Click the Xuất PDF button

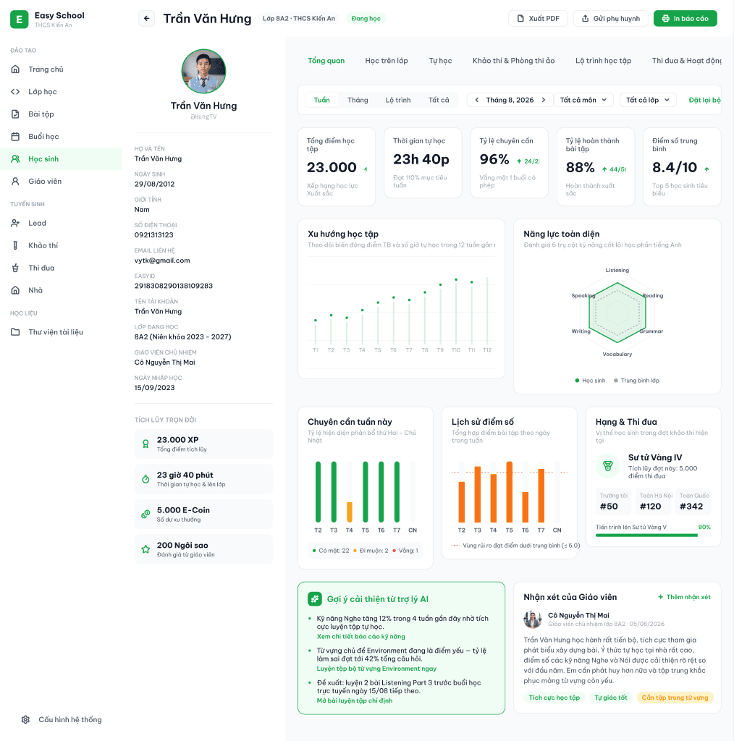tap(538, 18)
